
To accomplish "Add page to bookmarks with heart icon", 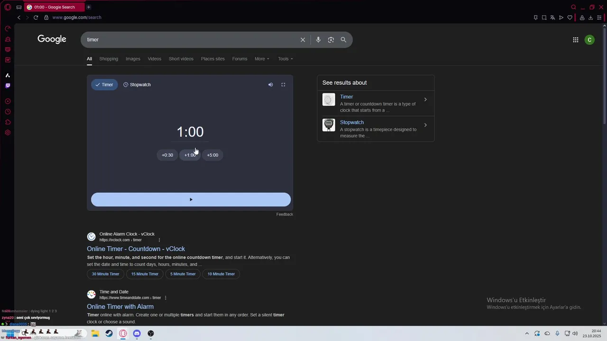I will click(x=570, y=18).
